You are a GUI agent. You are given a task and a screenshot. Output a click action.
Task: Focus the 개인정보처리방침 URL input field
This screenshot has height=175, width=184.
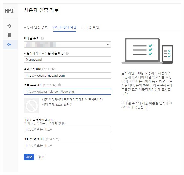(x=67, y=130)
